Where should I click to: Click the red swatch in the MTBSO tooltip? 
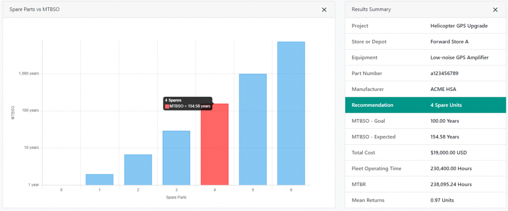pos(167,106)
